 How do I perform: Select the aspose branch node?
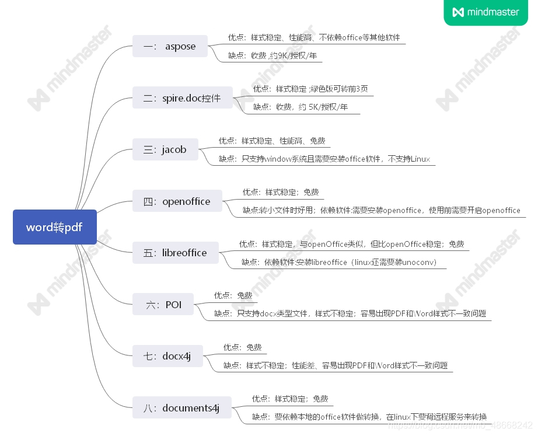point(170,46)
